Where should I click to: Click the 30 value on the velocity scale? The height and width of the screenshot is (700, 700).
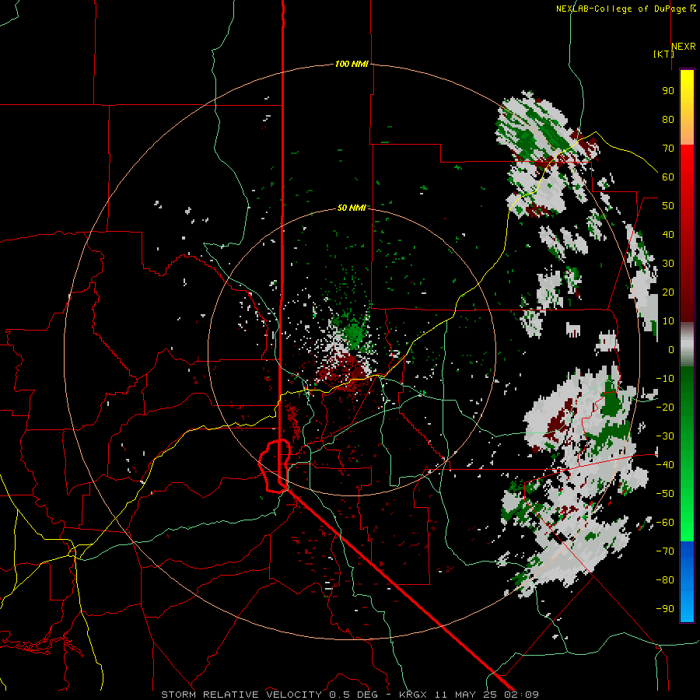pos(668,264)
